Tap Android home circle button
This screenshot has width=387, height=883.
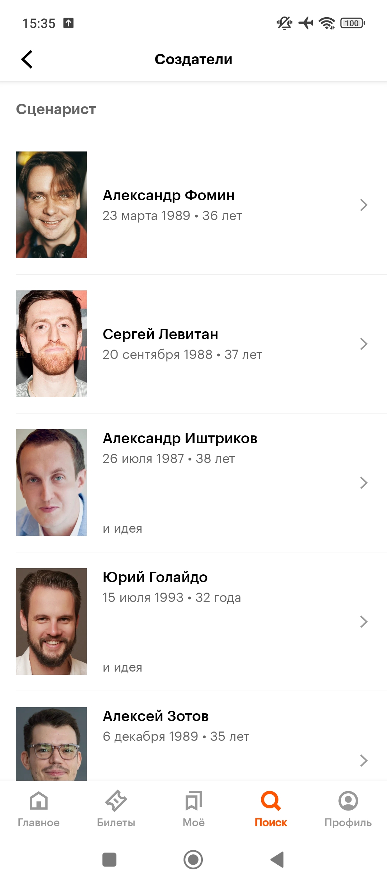193,860
